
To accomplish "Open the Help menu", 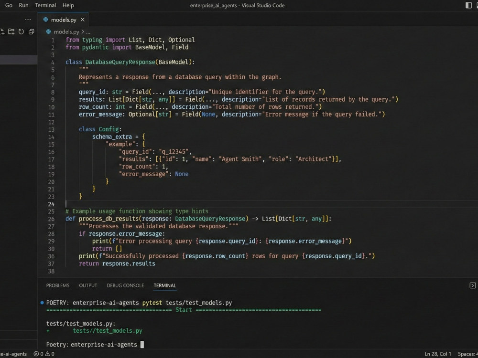I will (x=68, y=5).
